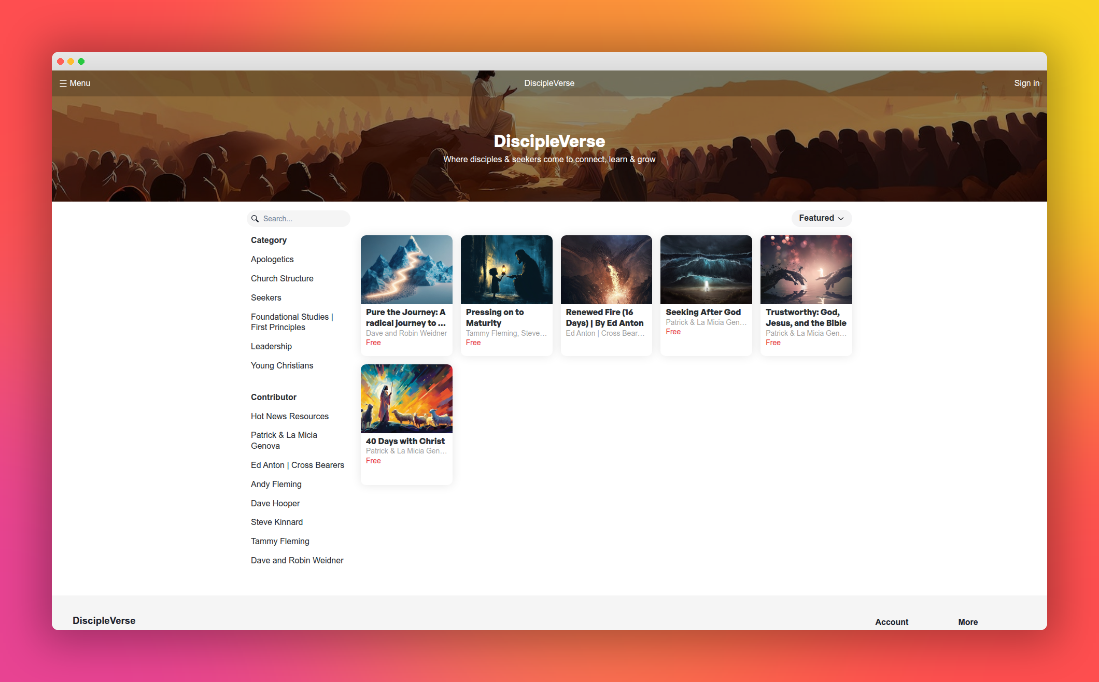Click Dave and Robin Weidner author text on card

pos(406,333)
